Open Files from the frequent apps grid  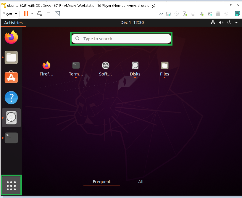pyautogui.click(x=164, y=69)
